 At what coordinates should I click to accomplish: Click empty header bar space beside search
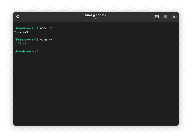click(x=48, y=17)
